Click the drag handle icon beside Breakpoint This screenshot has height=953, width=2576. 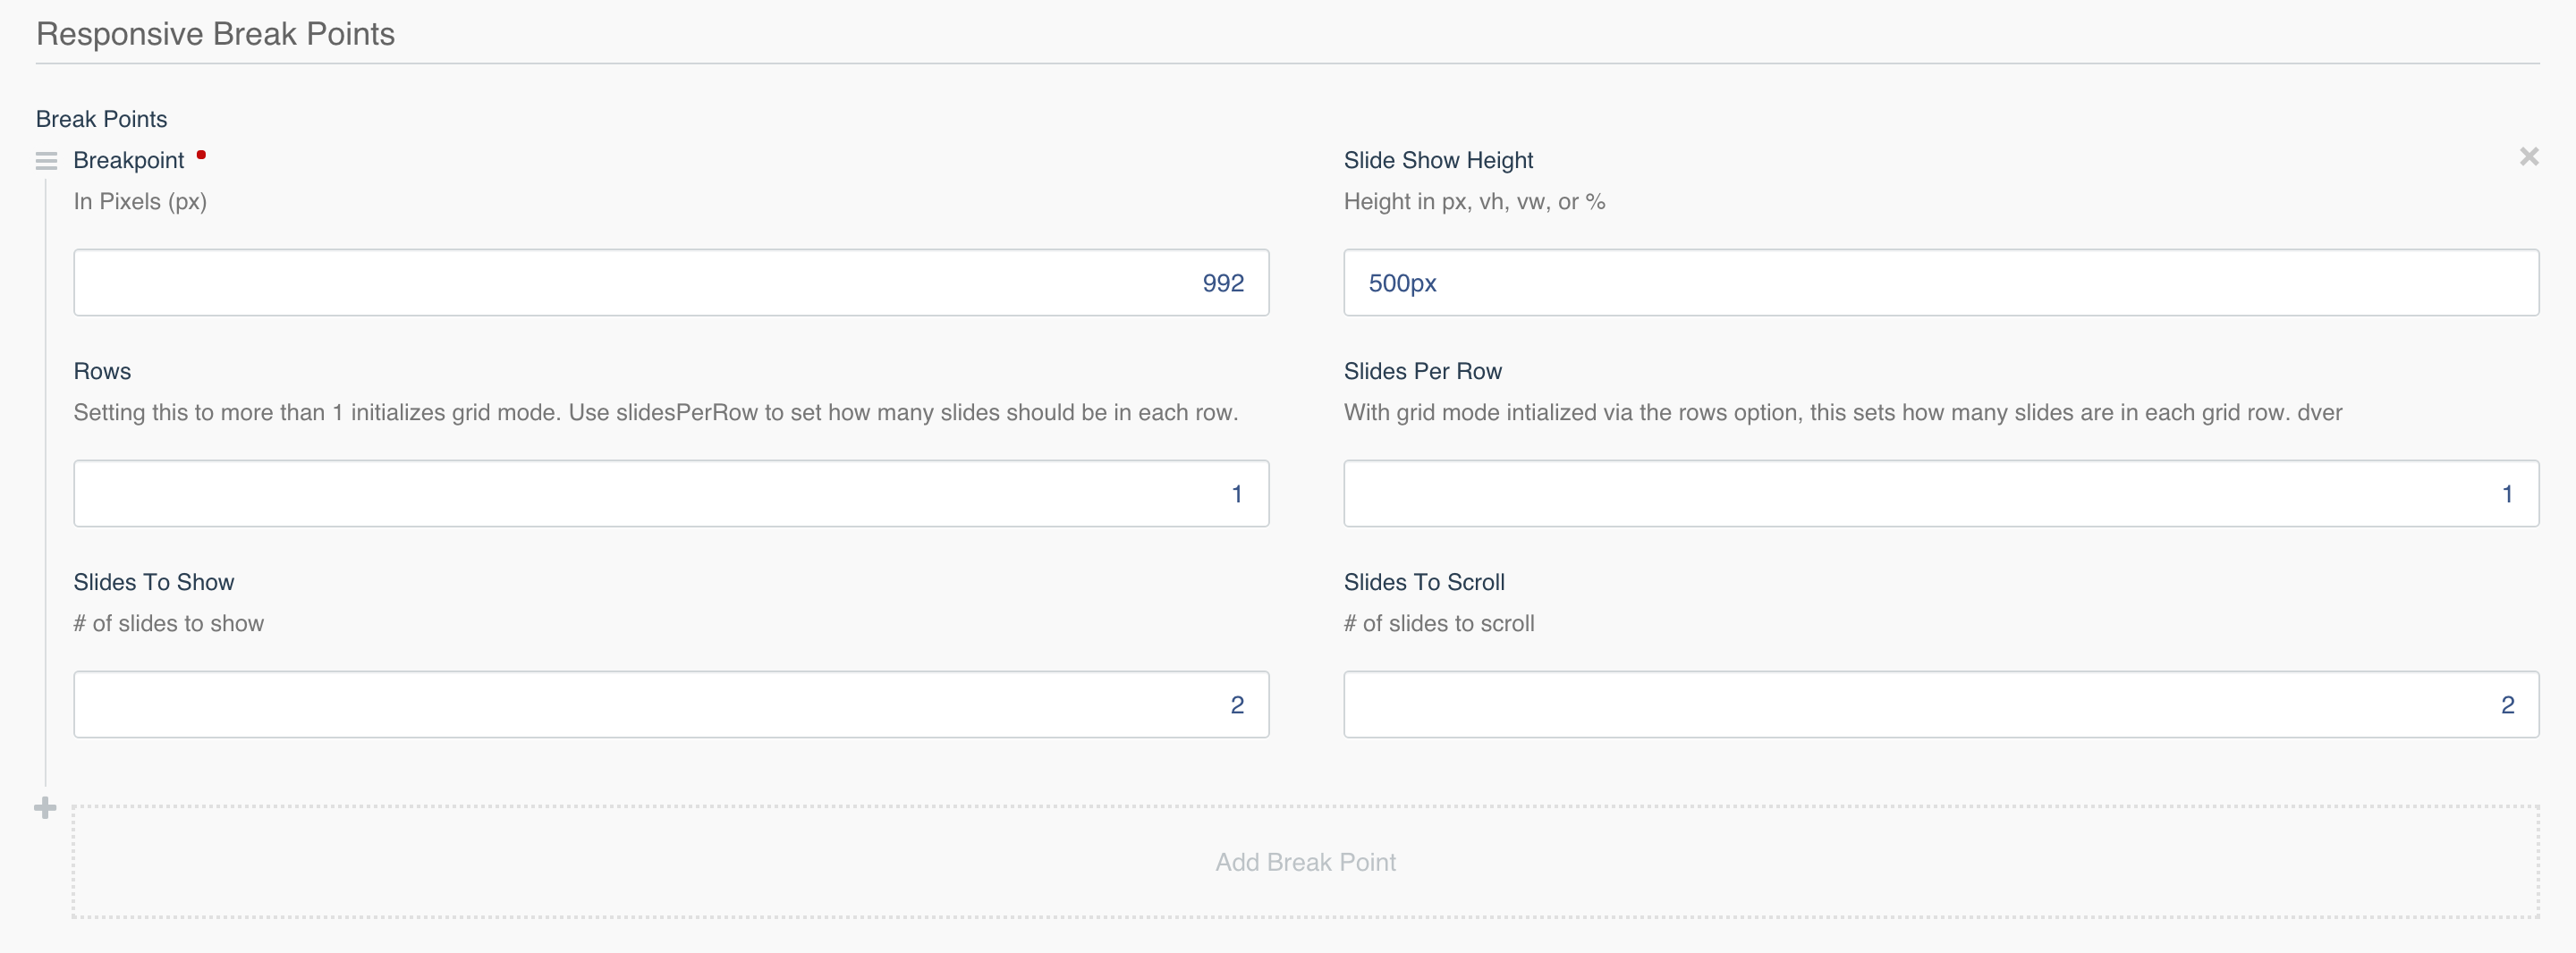(x=46, y=160)
